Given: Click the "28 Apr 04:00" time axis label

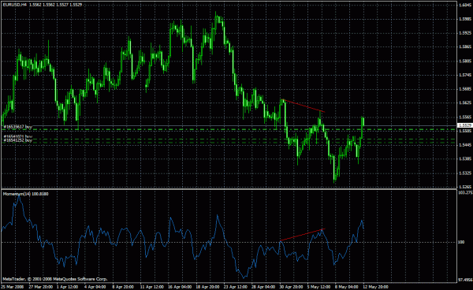Looking at the screenshot, I should coord(263,287).
